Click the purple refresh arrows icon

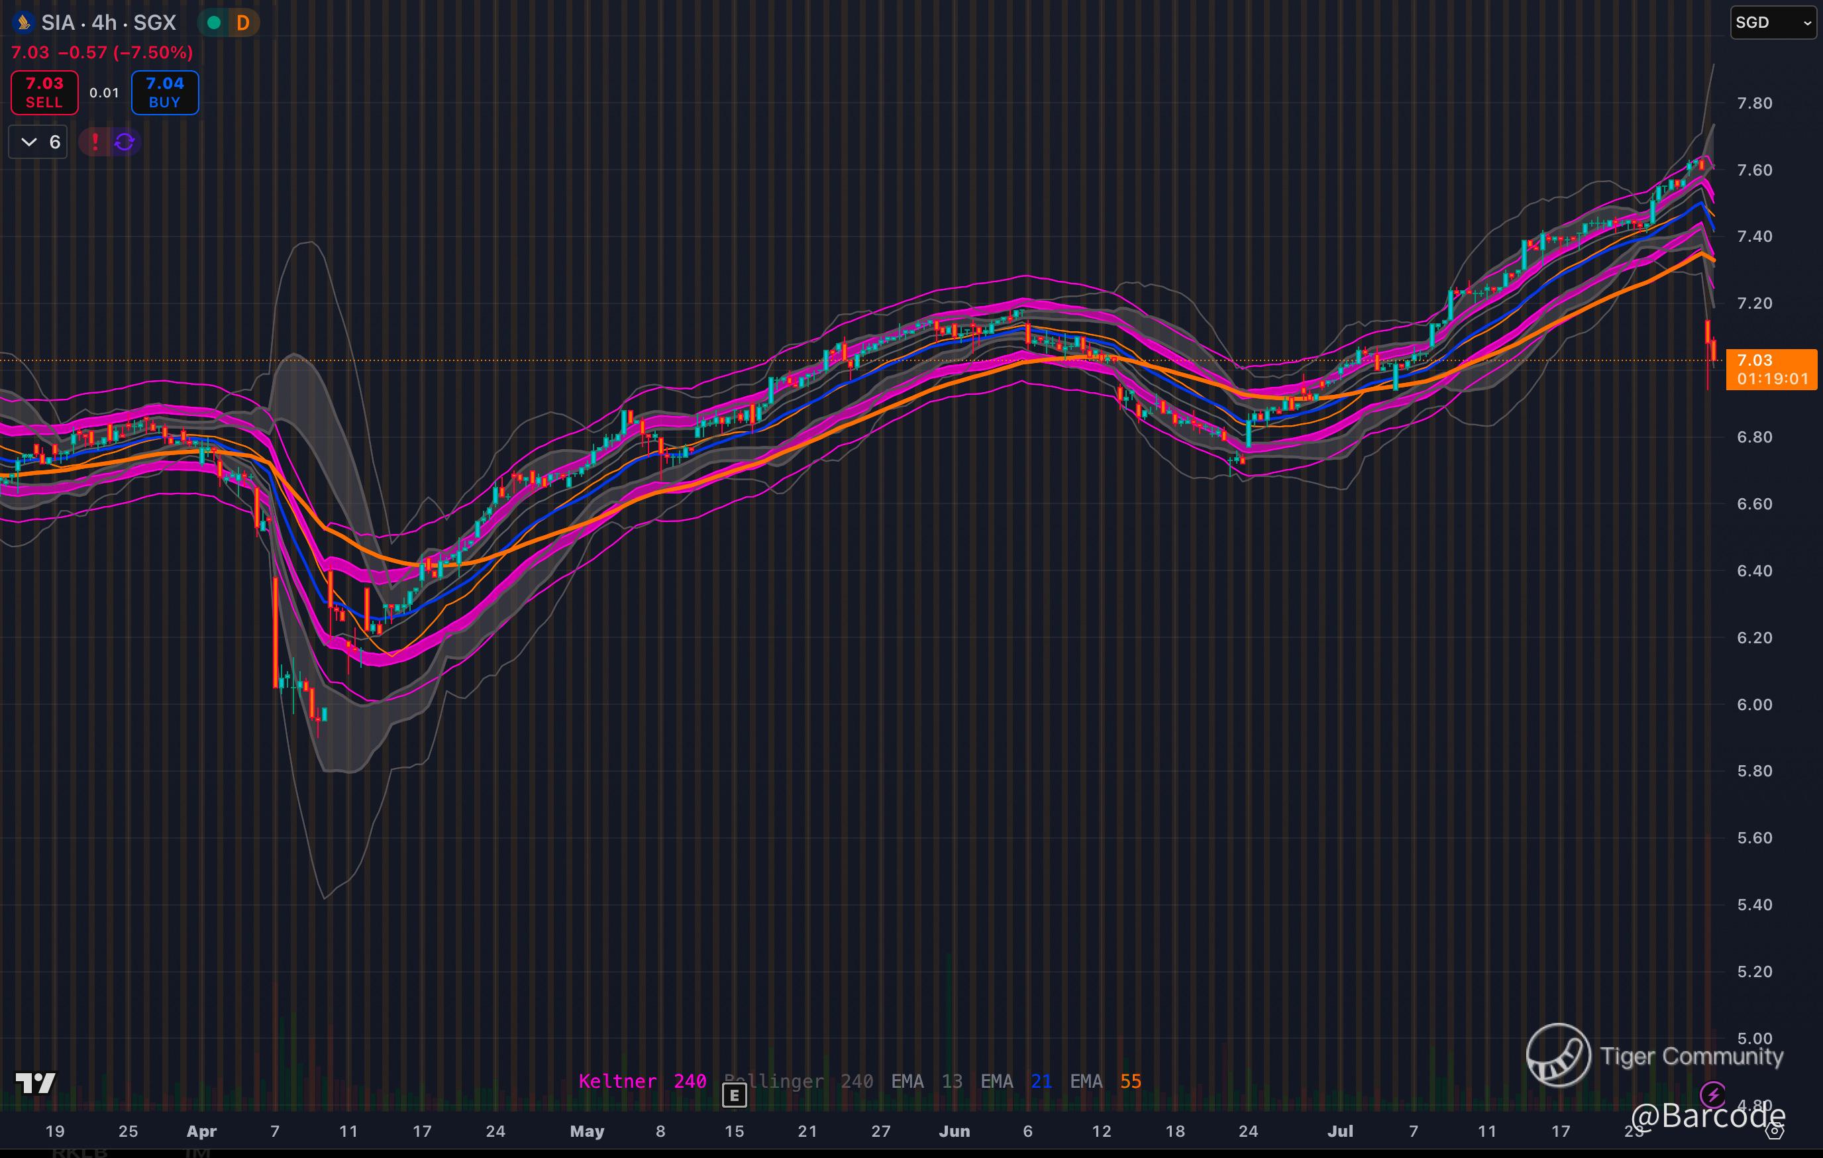tap(125, 142)
